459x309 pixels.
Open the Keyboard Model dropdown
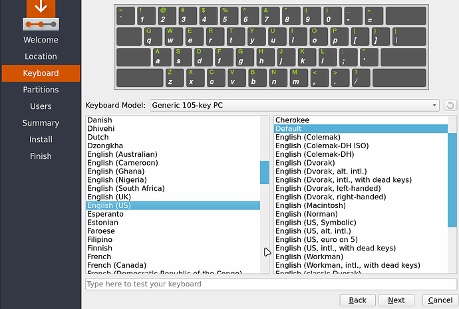(x=295, y=105)
